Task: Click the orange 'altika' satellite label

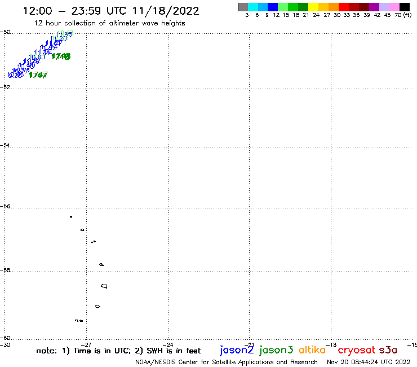Action: [312, 350]
